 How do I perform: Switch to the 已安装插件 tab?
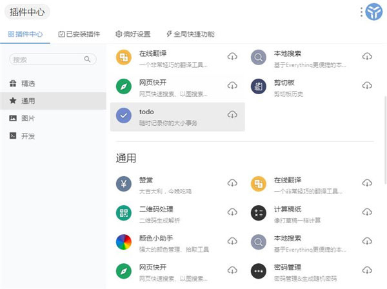click(x=79, y=34)
